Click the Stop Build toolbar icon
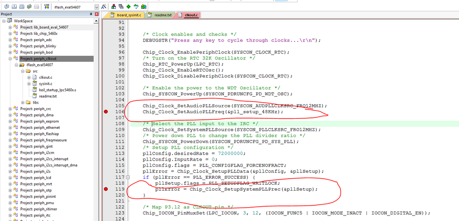This screenshot has height=221, width=459. coord(36,6)
